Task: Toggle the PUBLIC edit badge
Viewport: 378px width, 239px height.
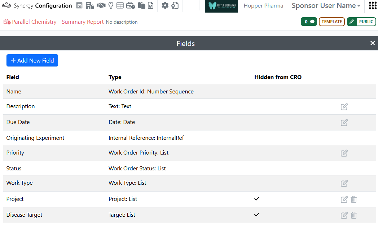Action: tap(361, 22)
